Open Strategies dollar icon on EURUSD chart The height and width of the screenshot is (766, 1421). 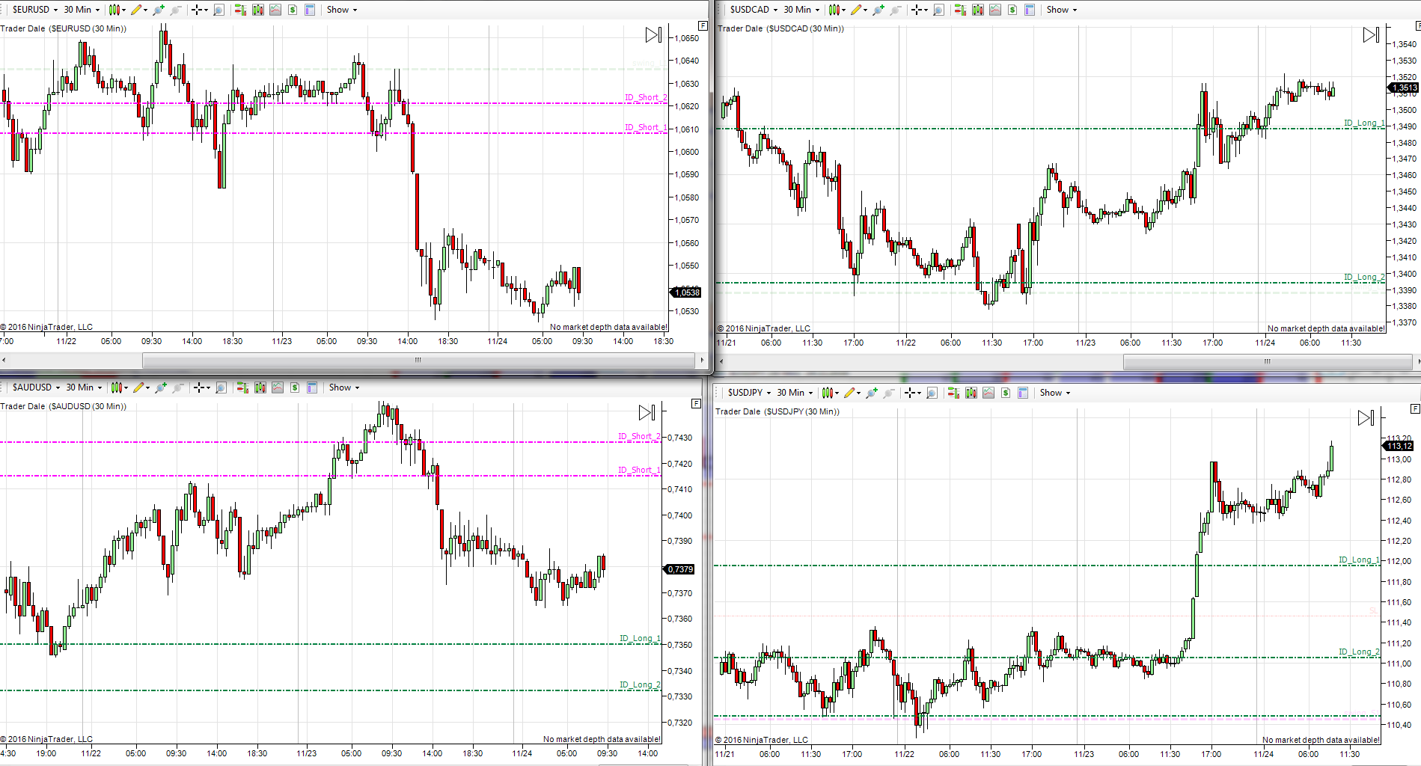[x=293, y=10]
